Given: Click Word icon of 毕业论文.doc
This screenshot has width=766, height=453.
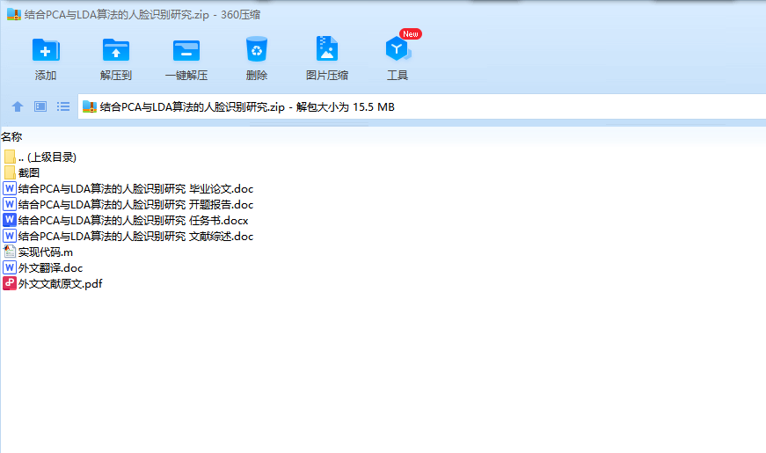Looking at the screenshot, I should (10, 188).
